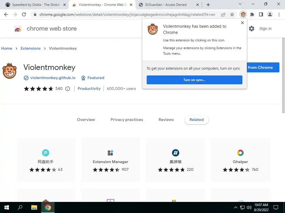Click the rating info circle icon
Screen dimensions: 285x213
(68, 89)
